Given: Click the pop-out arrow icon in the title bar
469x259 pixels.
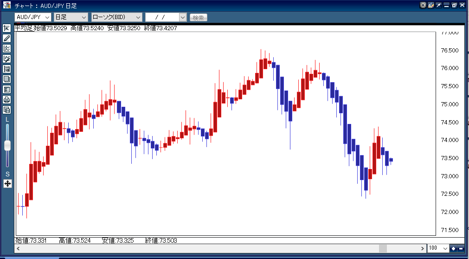Looking at the screenshot, I should coord(439,6).
